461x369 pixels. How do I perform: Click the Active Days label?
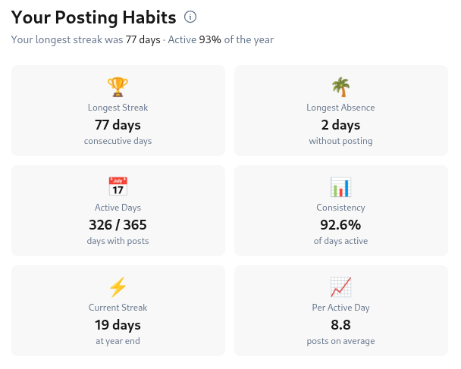point(118,208)
